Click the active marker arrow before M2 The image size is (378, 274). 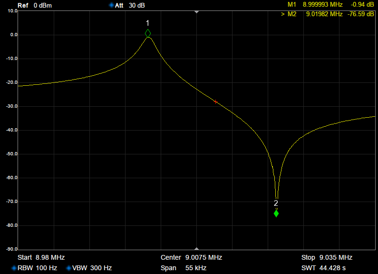[282, 14]
